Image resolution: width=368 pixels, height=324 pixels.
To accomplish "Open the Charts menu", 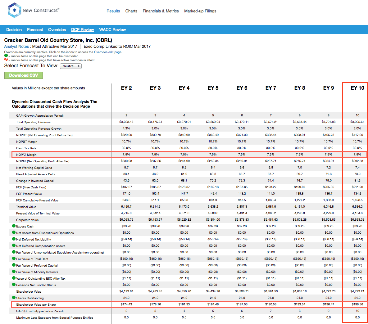I will click(131, 11).
